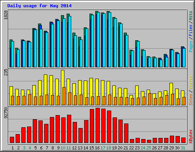Select the red KBytes bar for day 21

pos(126,133)
